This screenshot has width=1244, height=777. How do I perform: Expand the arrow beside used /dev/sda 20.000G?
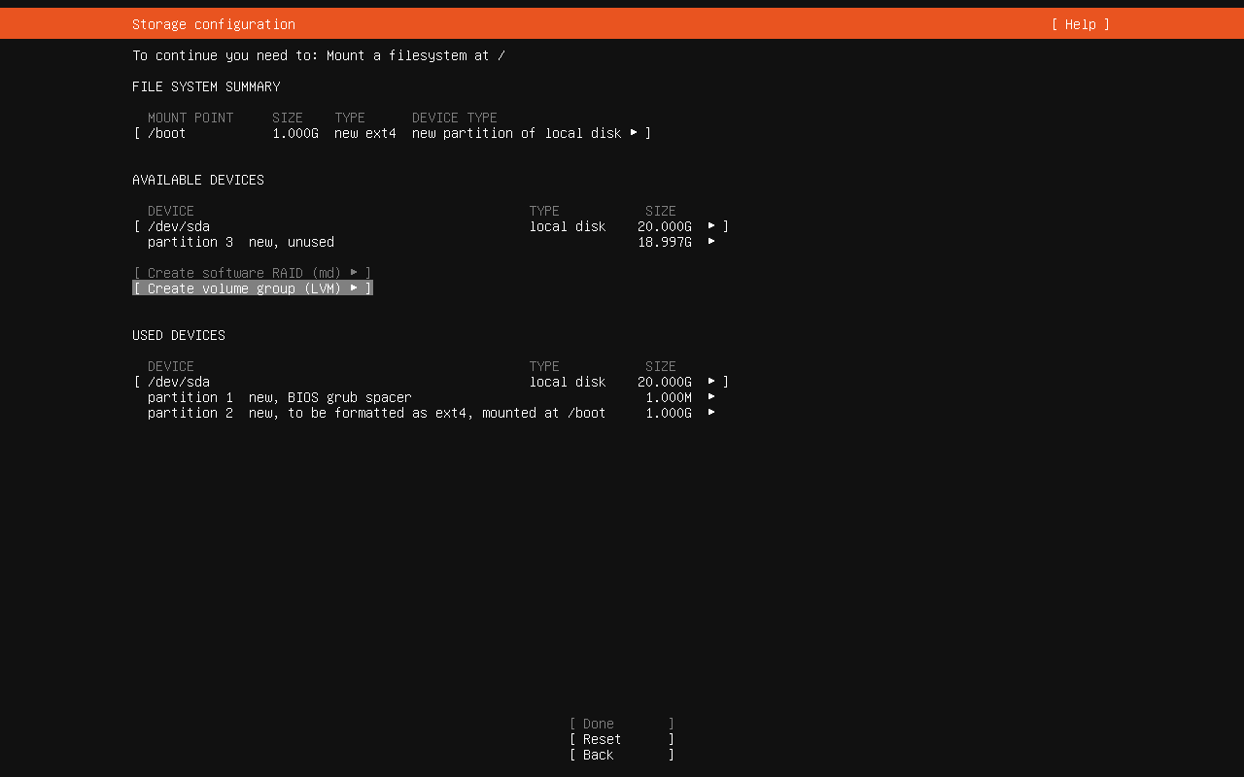click(x=711, y=382)
